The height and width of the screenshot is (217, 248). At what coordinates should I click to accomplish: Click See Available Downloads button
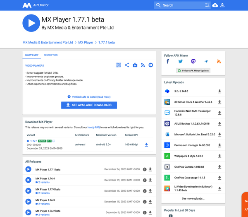[89, 105]
